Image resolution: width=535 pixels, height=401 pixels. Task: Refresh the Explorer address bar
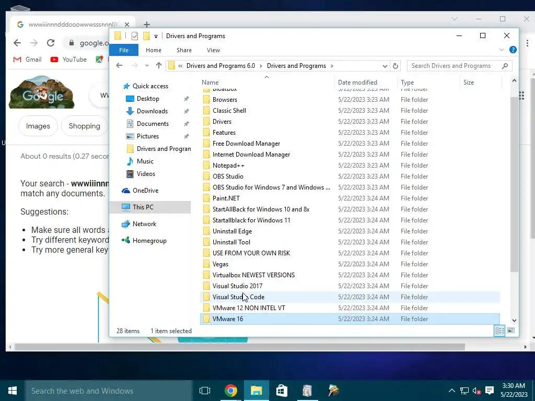click(x=396, y=66)
